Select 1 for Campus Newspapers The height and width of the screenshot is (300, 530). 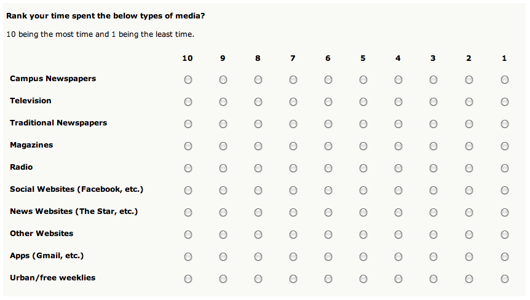pos(505,80)
